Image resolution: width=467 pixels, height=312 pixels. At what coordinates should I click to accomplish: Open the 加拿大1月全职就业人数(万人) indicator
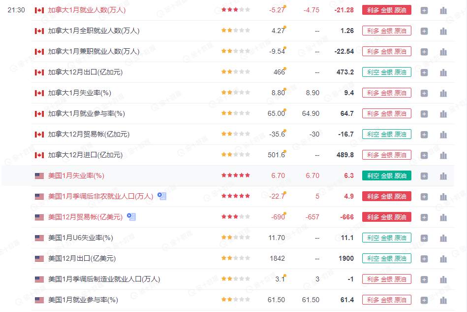93,31
